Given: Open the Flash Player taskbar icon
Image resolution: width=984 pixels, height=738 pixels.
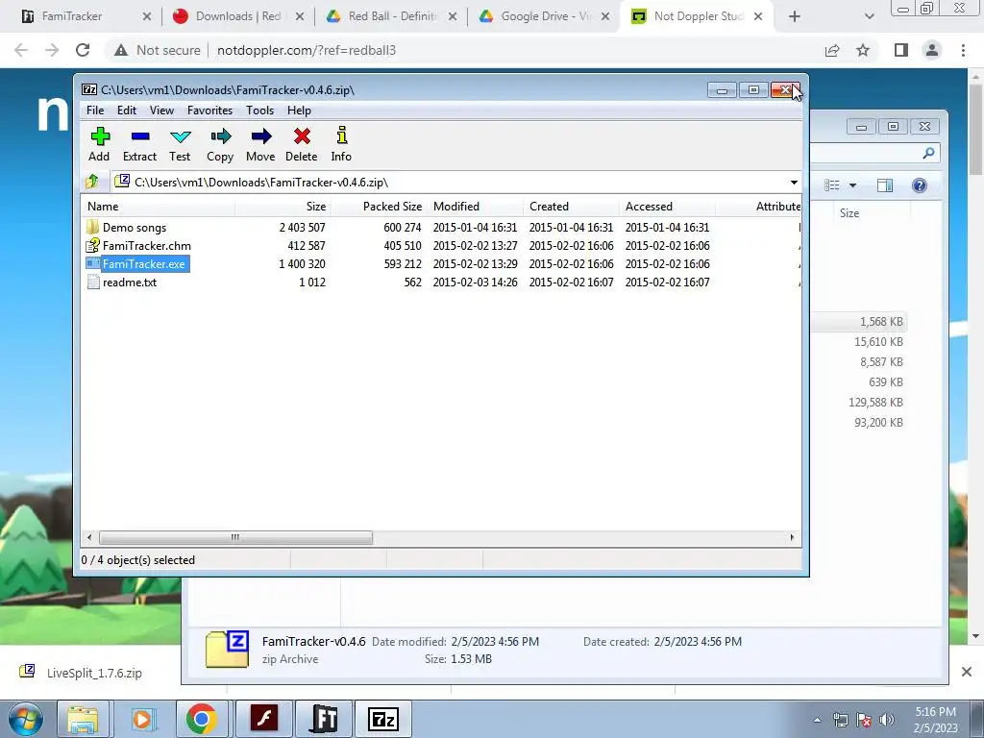Looking at the screenshot, I should (x=263, y=719).
